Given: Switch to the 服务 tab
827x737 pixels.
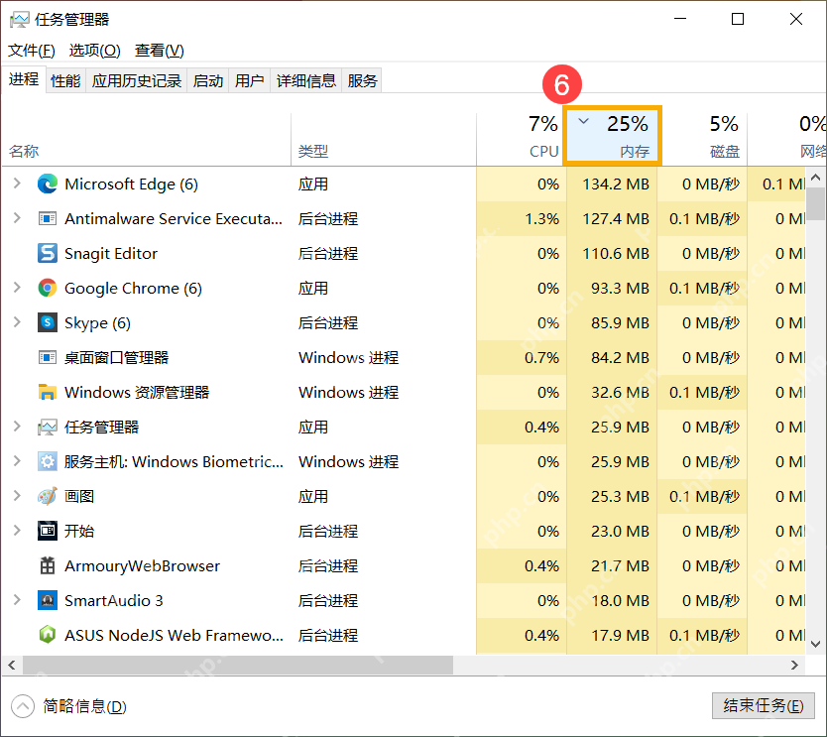Looking at the screenshot, I should [x=362, y=80].
